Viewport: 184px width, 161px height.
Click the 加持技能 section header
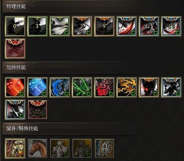[x=16, y=67]
